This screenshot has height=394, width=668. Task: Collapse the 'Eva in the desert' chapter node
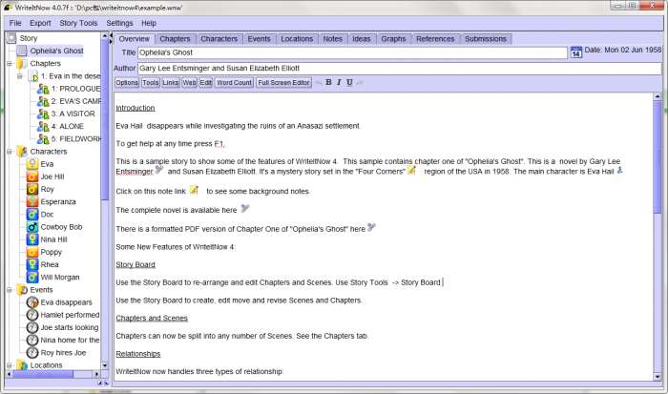click(x=20, y=76)
